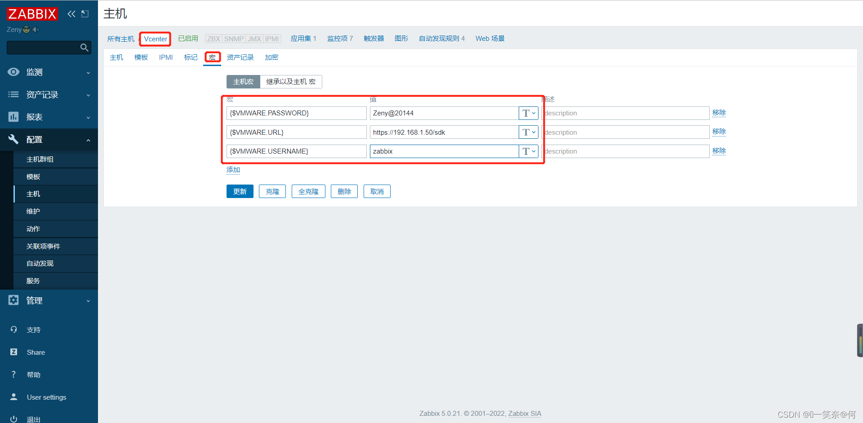Screen dimensions: 863x423
Task: Select the 主机宏 toggle option
Action: (243, 82)
